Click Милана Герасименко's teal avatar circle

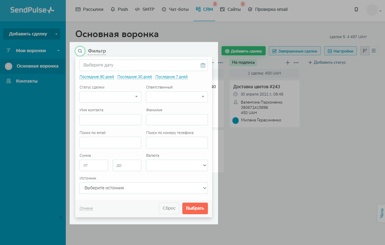pos(236,120)
